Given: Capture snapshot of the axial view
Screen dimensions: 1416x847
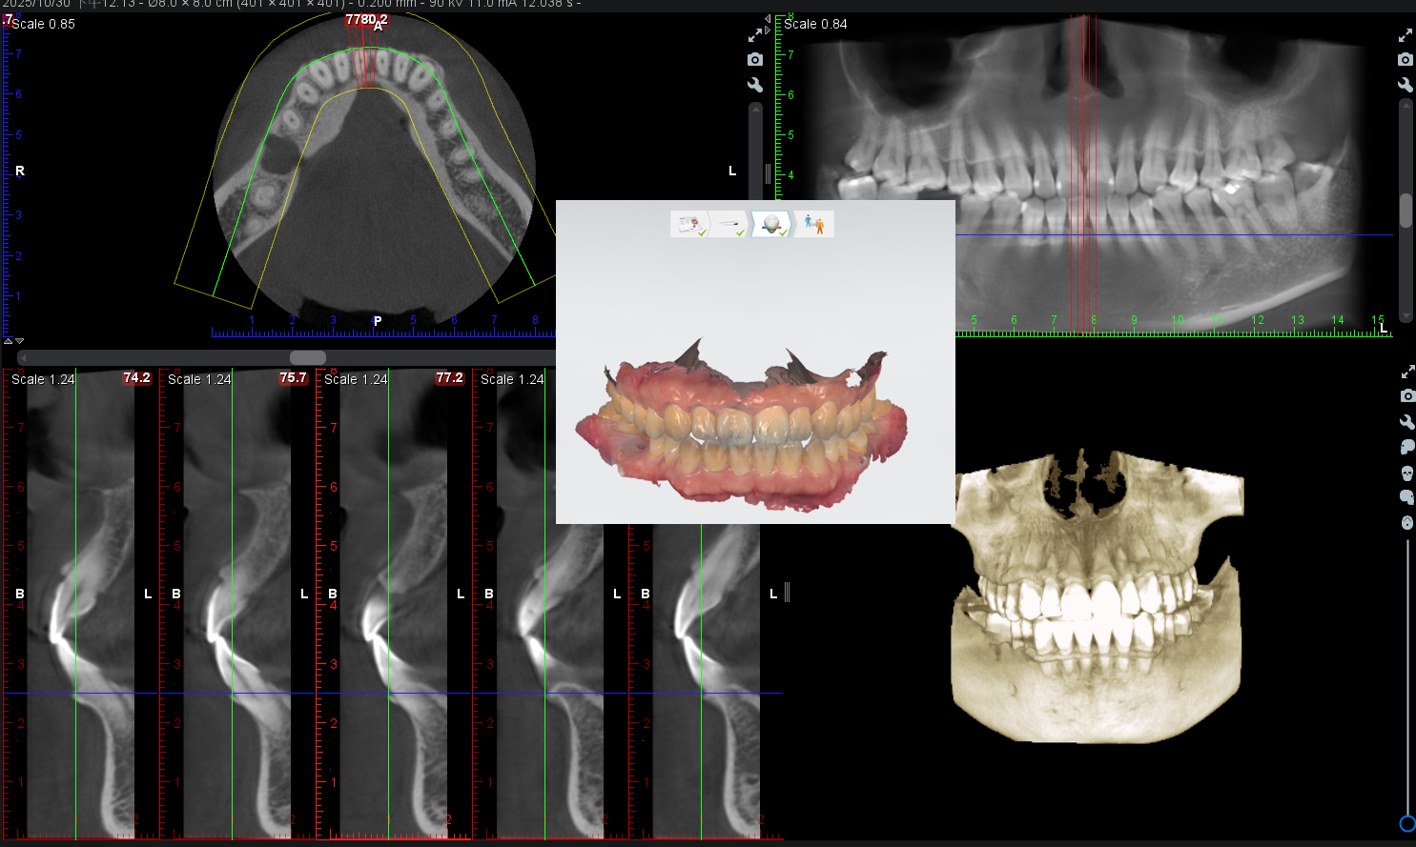Looking at the screenshot, I should click(x=755, y=59).
